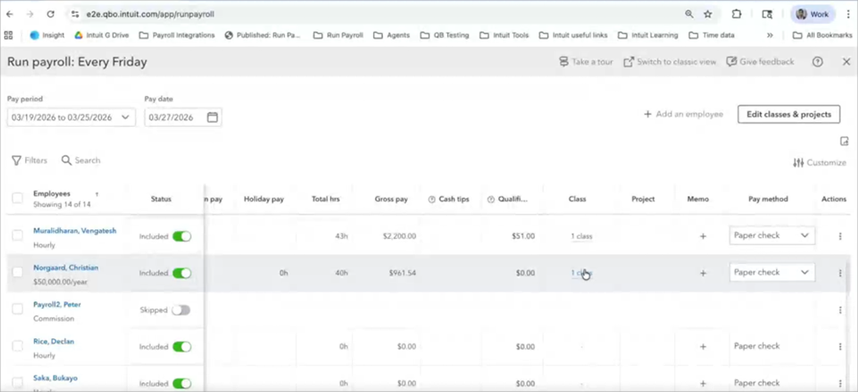Open the Filters funnel icon
The height and width of the screenshot is (392, 858).
pos(17,161)
